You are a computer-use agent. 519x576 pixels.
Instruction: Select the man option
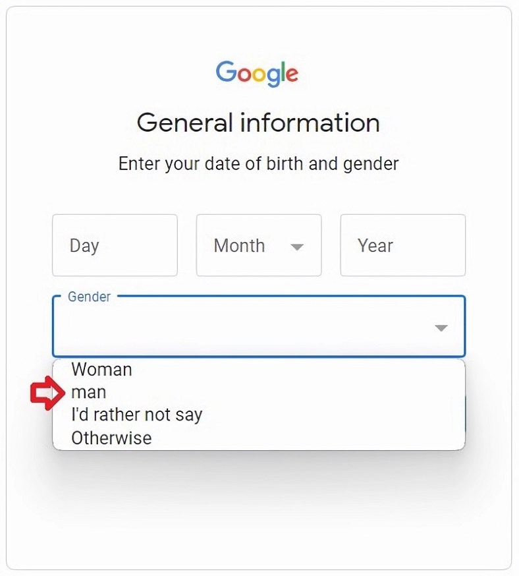[90, 391]
